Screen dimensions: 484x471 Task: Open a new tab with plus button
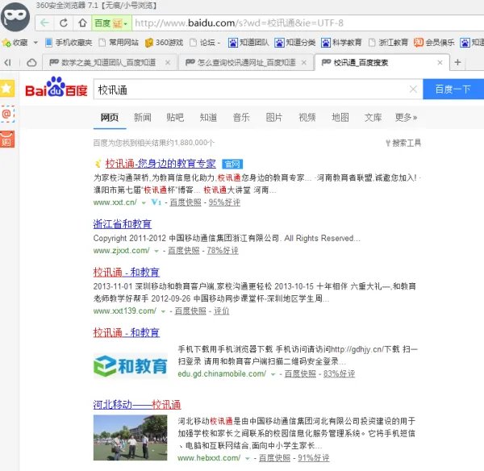[x=457, y=62]
